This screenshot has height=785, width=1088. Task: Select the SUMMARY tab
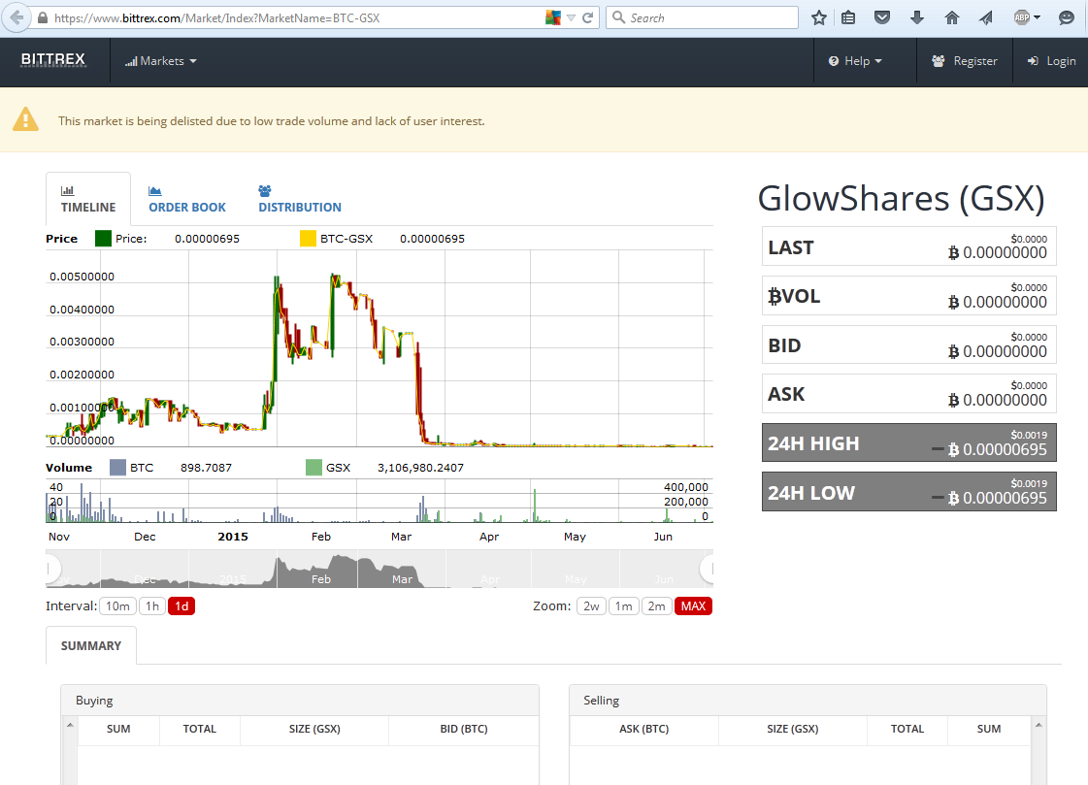[91, 645]
